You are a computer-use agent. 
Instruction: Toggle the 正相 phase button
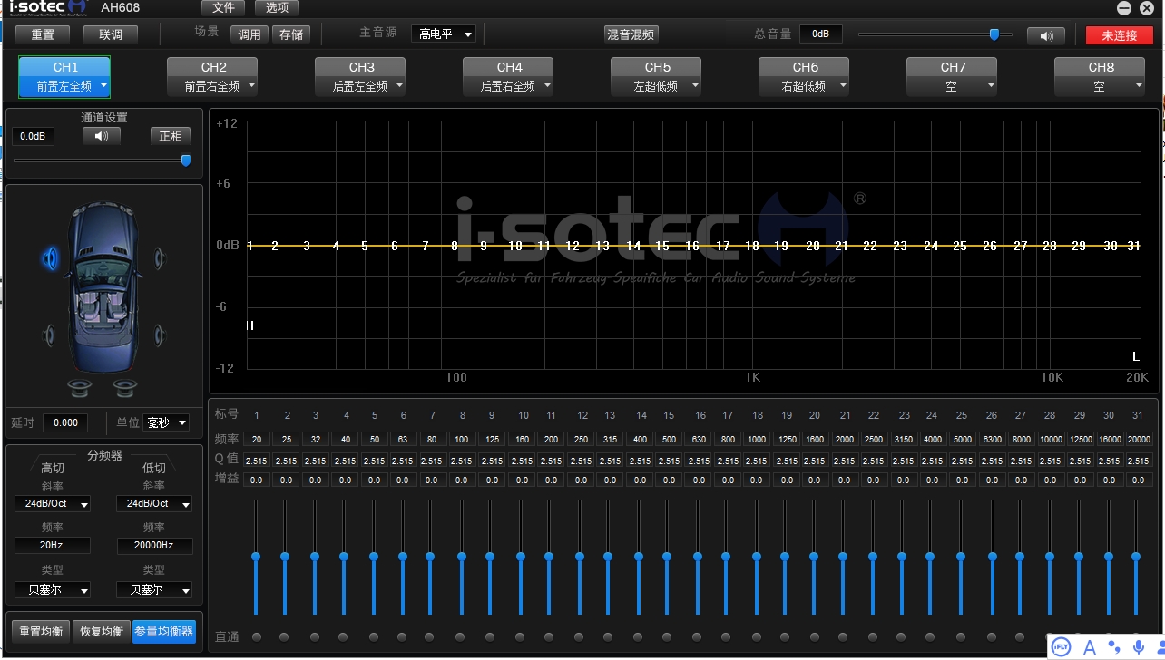[x=171, y=136]
